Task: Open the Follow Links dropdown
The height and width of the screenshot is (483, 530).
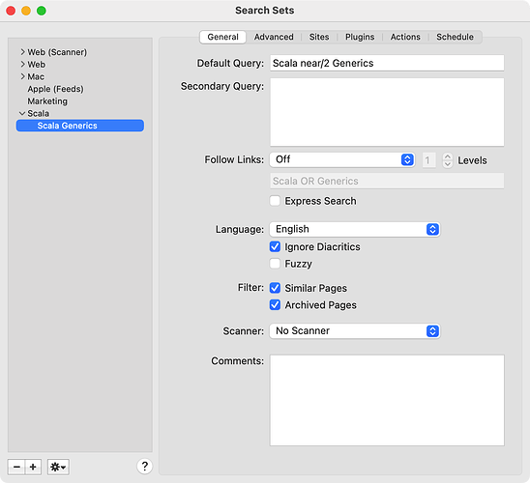Action: (x=342, y=159)
